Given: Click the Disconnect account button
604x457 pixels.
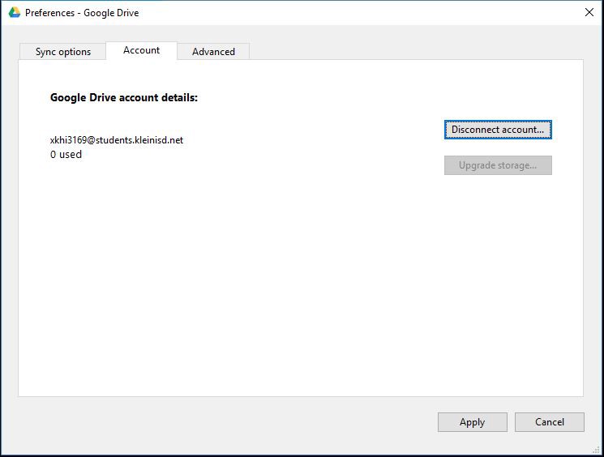Looking at the screenshot, I should [x=498, y=130].
